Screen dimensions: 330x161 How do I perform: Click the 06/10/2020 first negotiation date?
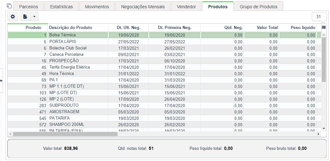(175, 61)
